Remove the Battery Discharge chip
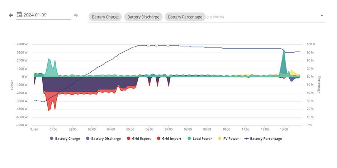 [x=143, y=17]
